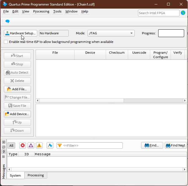
Task: Focus the messages <<Filter>> input field
Action: 90,146
